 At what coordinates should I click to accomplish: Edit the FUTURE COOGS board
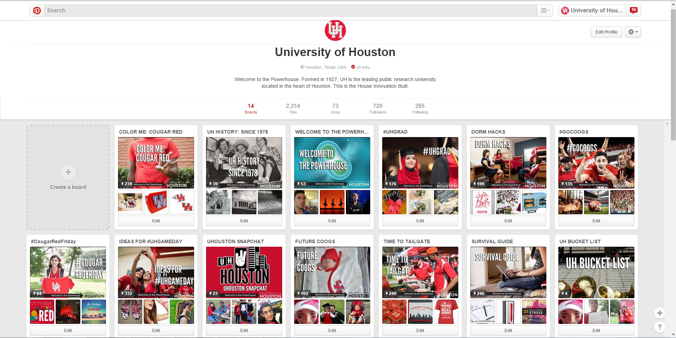332,331
